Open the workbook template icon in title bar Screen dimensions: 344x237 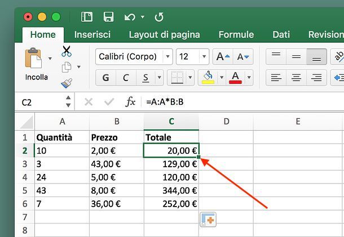87,17
